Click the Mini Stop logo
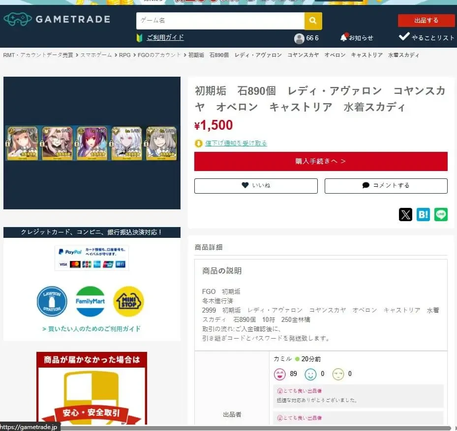Screen dimensions: 457x431 point(128,301)
